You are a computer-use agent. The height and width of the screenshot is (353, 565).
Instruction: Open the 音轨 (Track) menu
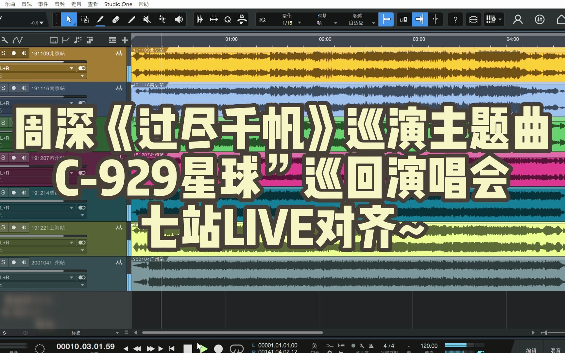click(x=27, y=4)
